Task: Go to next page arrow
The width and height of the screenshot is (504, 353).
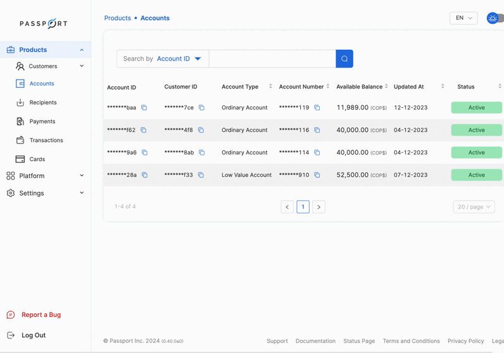Action: 319,206
